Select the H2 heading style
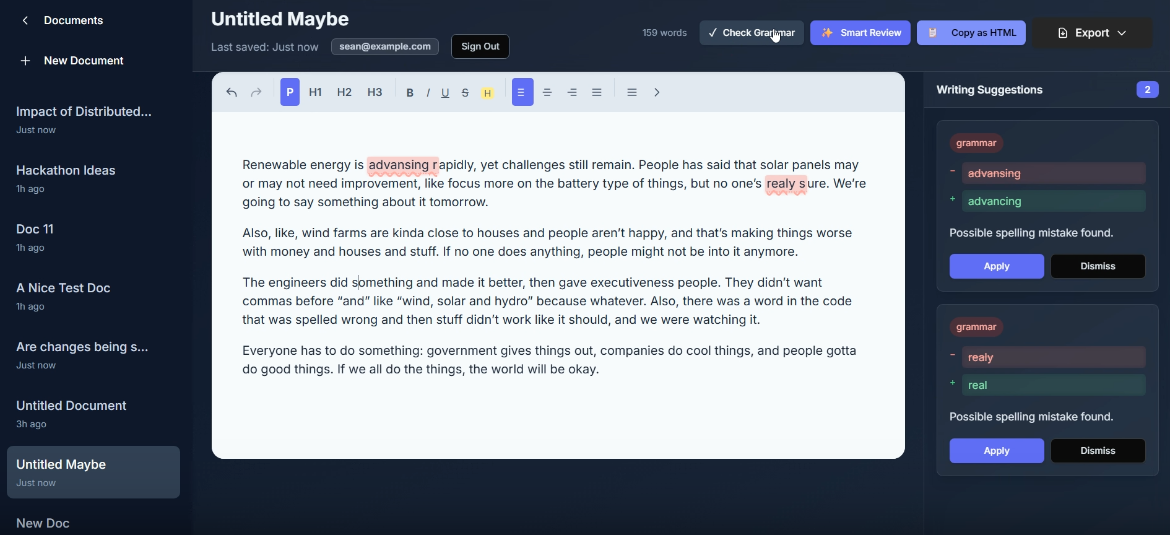This screenshot has height=535, width=1170. click(344, 93)
